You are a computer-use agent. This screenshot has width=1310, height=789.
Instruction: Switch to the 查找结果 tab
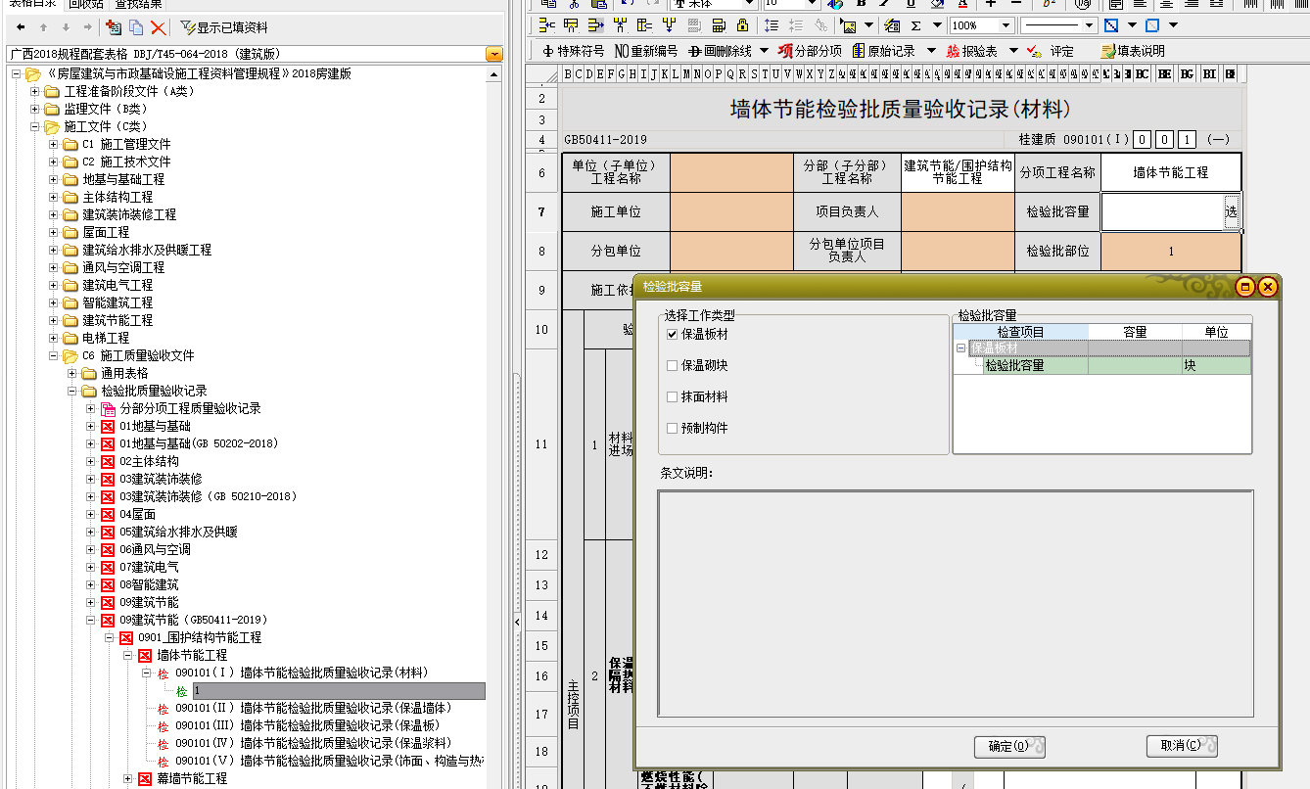click(138, 5)
